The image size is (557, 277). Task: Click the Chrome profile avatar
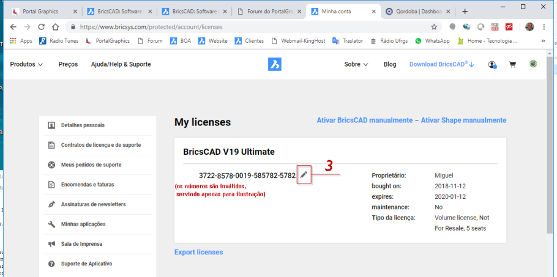[x=529, y=27]
